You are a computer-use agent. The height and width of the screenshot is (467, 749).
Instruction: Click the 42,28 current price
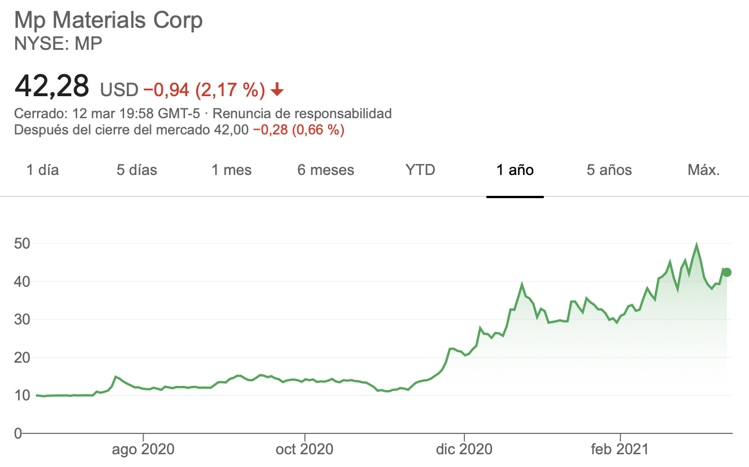tap(52, 86)
